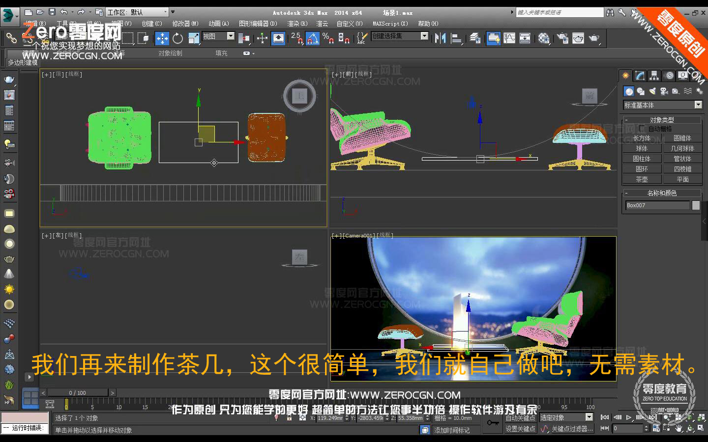Click the time slider 0 / 100
This screenshot has height=442, width=708.
pyautogui.click(x=77, y=392)
